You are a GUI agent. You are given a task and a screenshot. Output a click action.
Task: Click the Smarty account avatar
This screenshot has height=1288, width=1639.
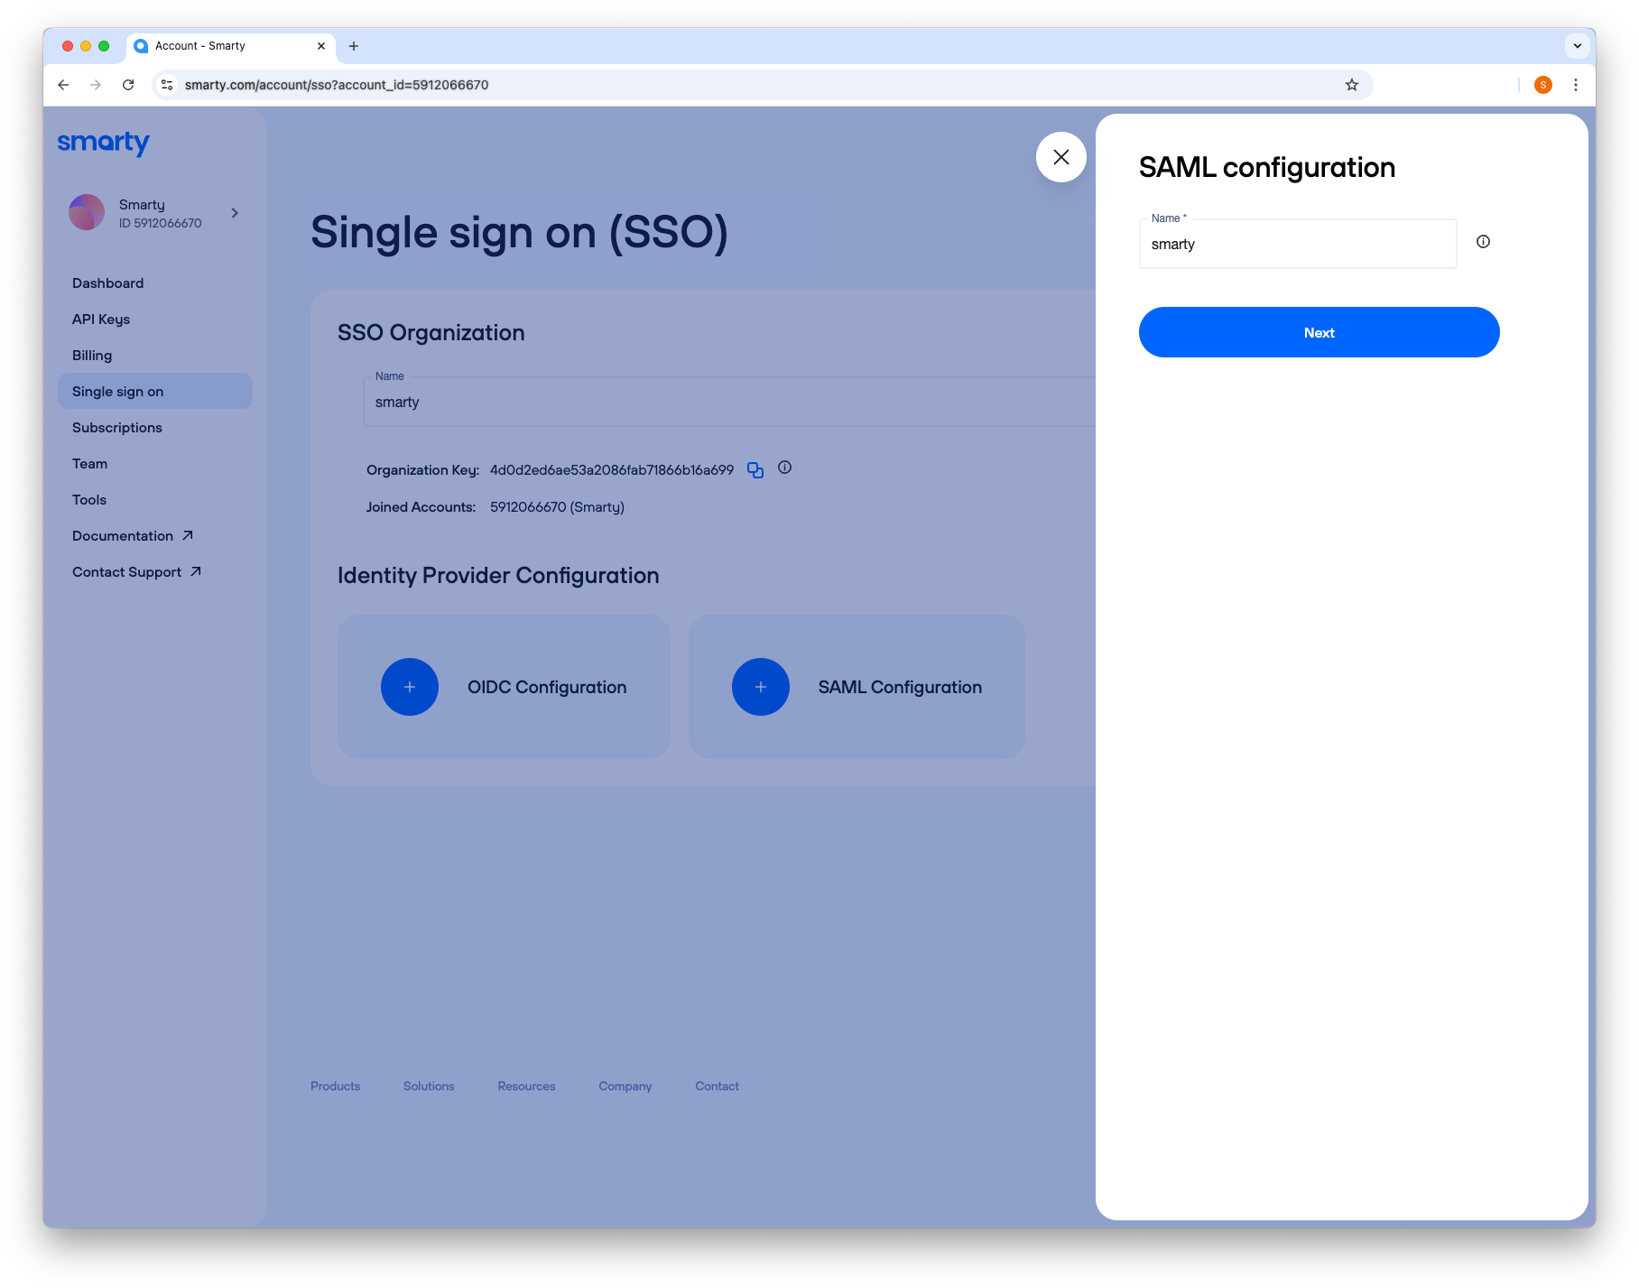click(87, 212)
